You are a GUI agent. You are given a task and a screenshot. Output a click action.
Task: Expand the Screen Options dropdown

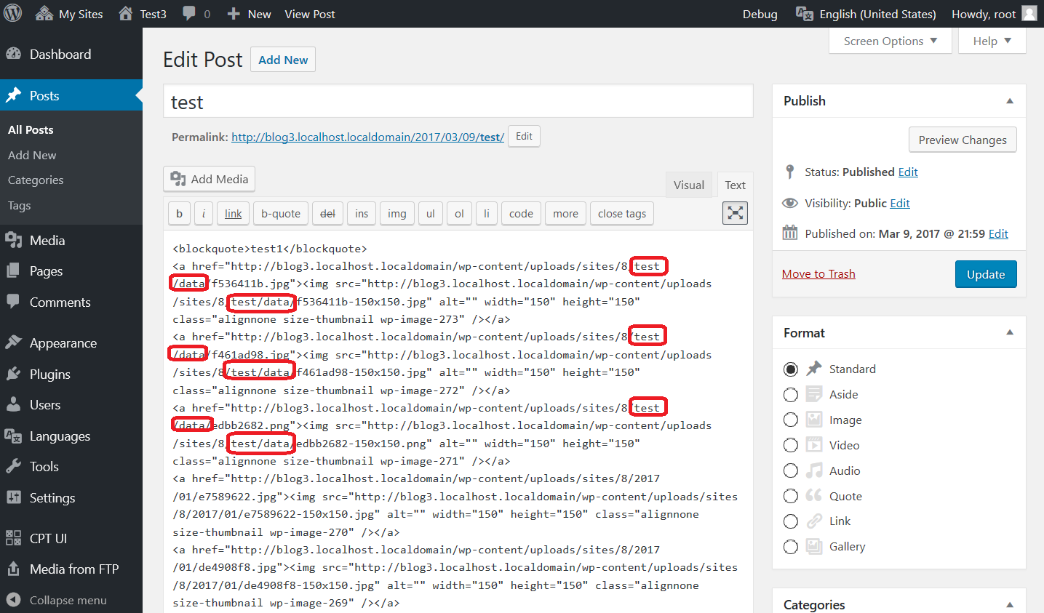(890, 41)
